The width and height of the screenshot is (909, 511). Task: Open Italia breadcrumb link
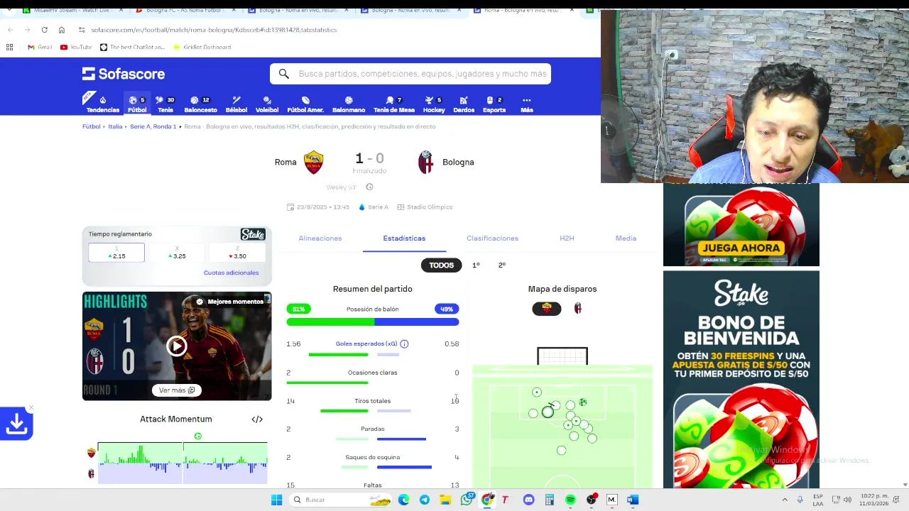click(x=115, y=126)
